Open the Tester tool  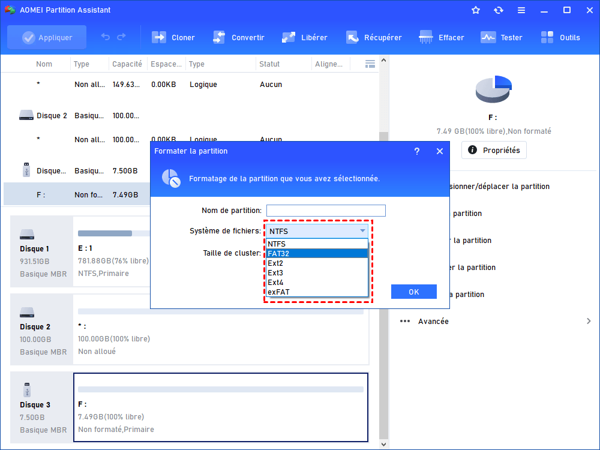pos(501,37)
